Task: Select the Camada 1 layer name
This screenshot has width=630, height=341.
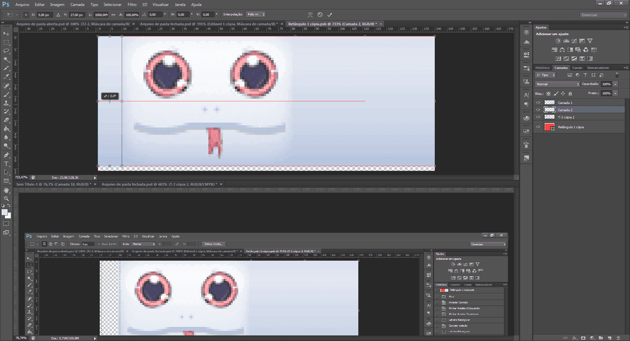Action: point(565,103)
